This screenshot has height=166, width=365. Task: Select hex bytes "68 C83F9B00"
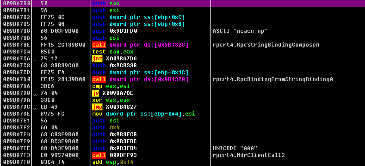click(59, 135)
